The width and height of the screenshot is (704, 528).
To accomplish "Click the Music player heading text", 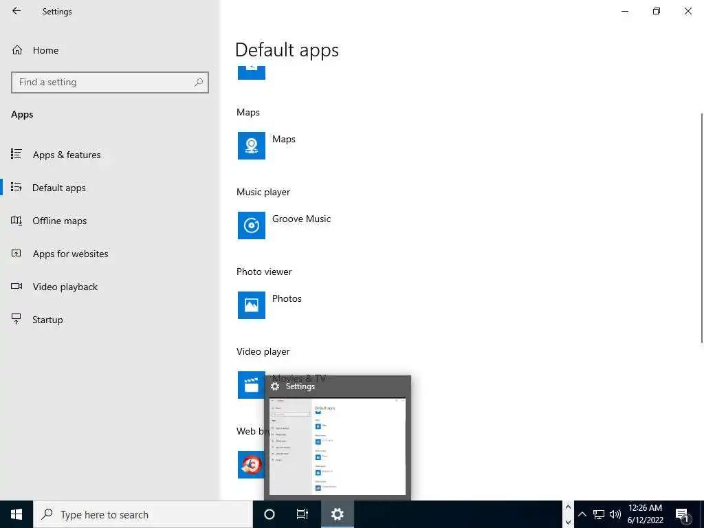I will pos(263,192).
